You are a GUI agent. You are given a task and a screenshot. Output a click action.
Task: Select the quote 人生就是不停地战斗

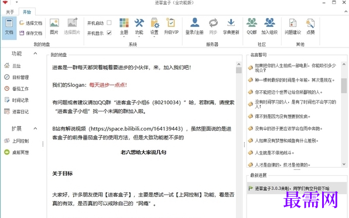coord(274,153)
